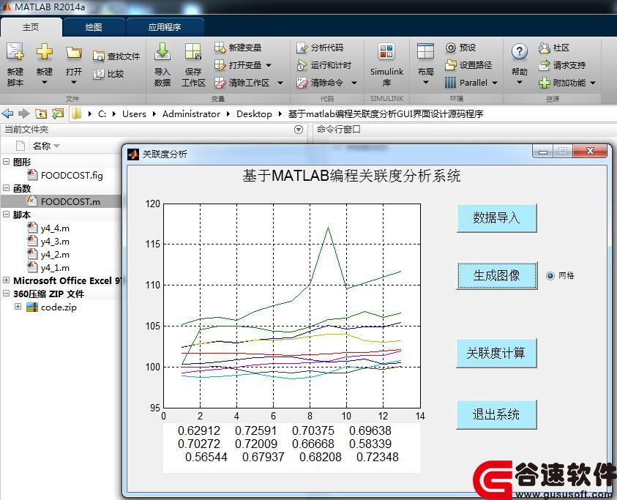
Task: Select the y4_3.m script file
Action: pyautogui.click(x=55, y=242)
